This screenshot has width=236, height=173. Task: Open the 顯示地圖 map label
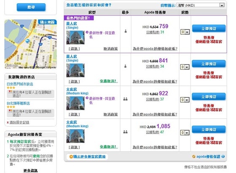47,22
